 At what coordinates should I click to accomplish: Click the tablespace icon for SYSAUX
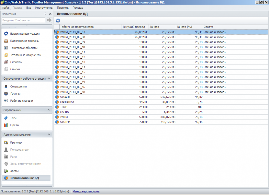pyautogui.click(x=57, y=97)
